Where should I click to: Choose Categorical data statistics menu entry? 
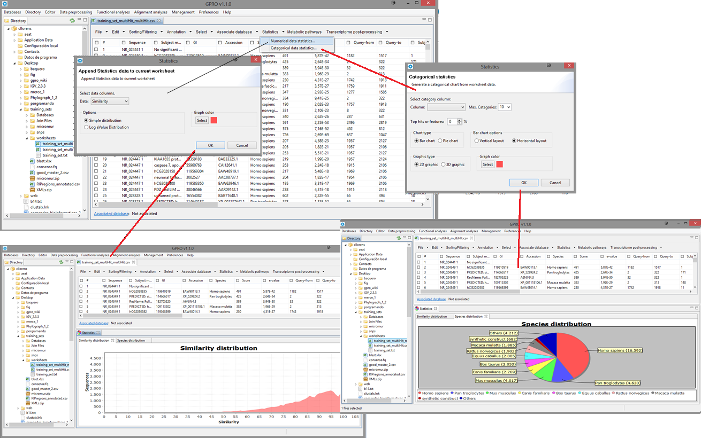click(x=293, y=48)
